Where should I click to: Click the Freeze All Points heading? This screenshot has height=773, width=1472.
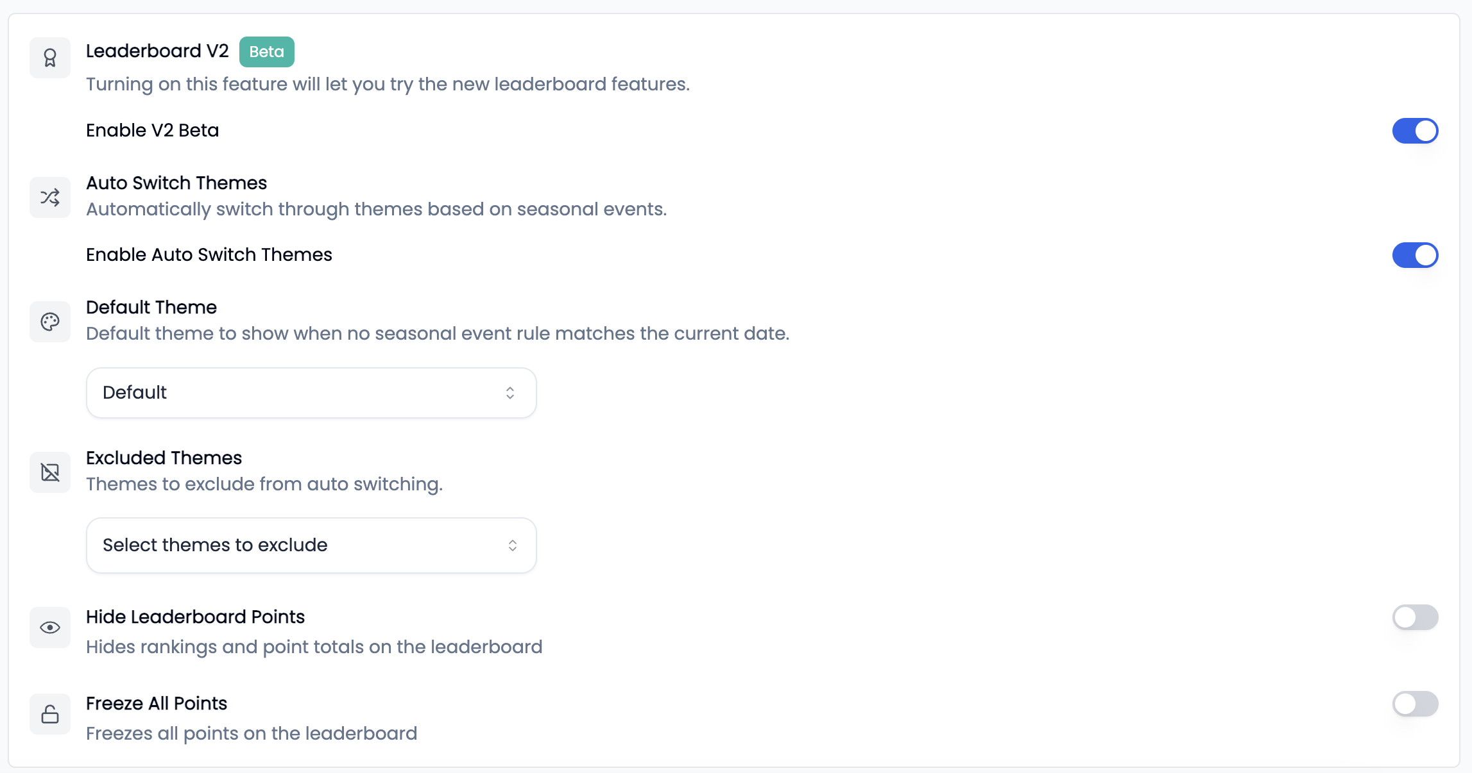[x=157, y=703]
